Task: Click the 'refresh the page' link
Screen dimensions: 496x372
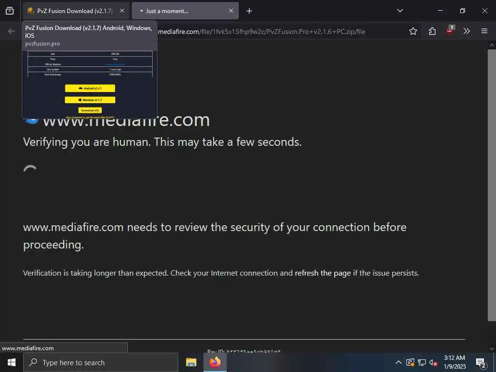Action: pyautogui.click(x=323, y=273)
